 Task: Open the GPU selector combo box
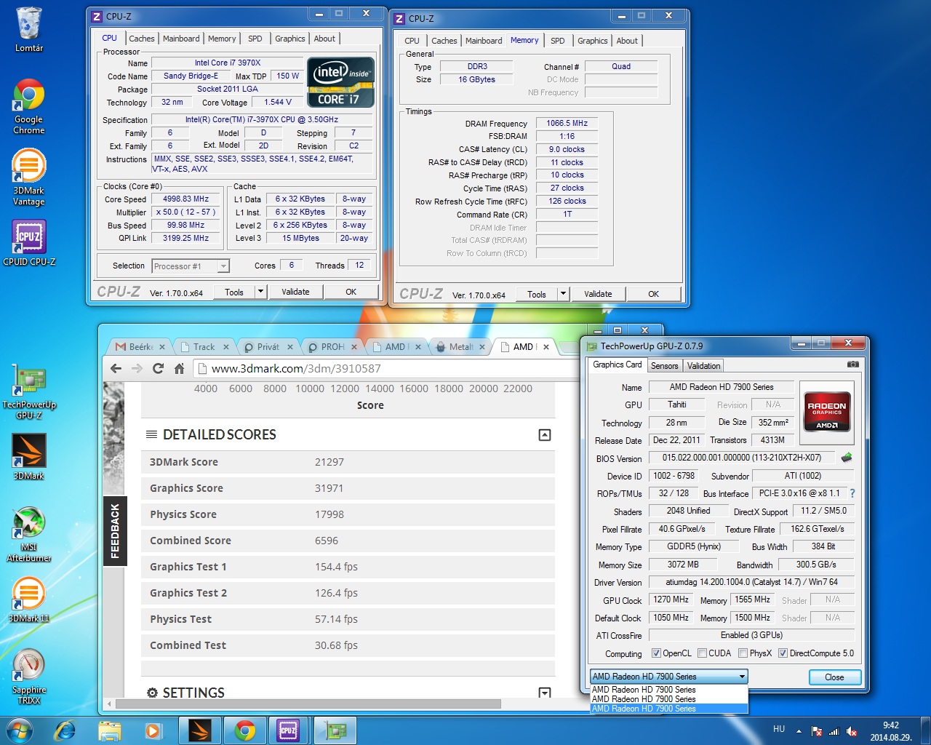pos(668,677)
